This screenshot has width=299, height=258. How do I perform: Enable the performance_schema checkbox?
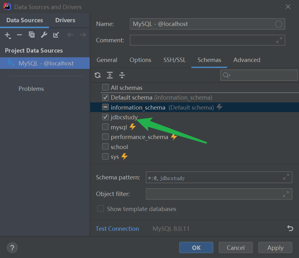(x=105, y=137)
